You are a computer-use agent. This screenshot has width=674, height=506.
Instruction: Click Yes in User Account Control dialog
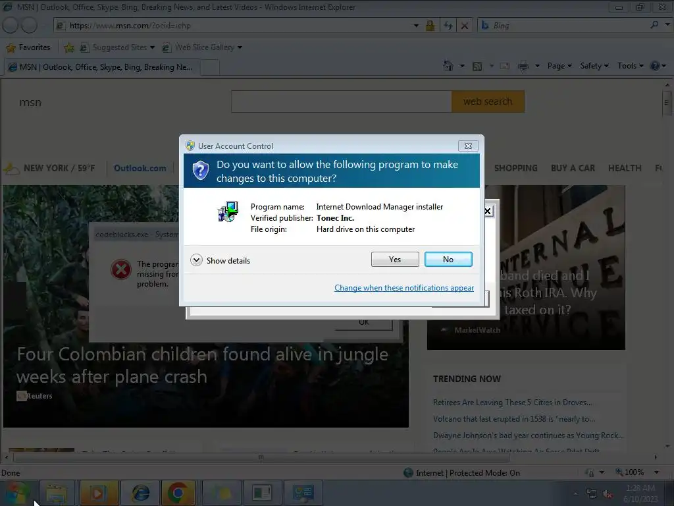click(395, 260)
